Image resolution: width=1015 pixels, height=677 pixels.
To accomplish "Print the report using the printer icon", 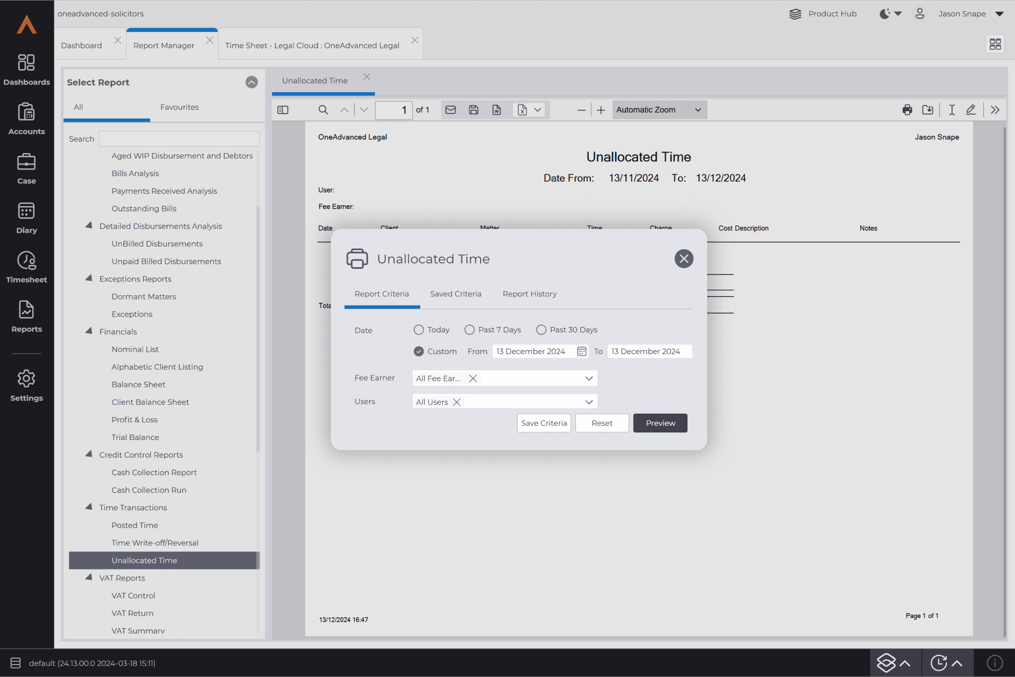I will coord(907,110).
